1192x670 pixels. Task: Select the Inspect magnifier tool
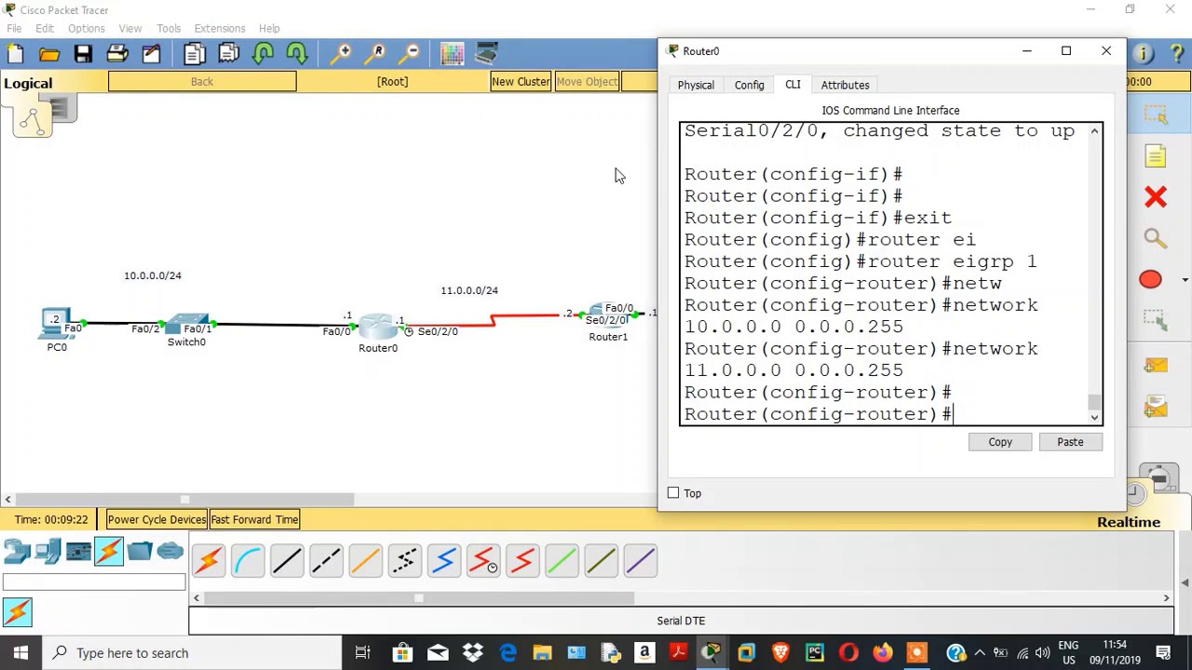[x=1156, y=238]
